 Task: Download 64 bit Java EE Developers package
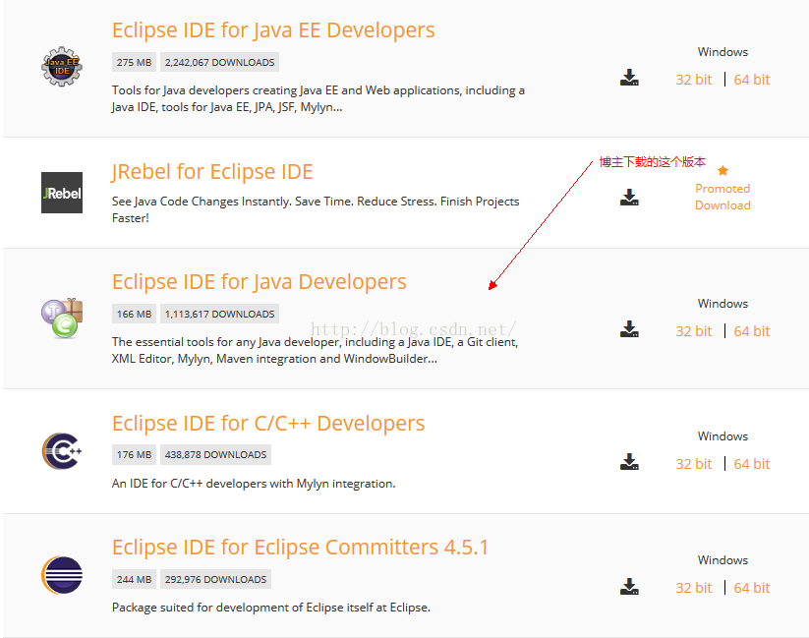click(x=752, y=80)
